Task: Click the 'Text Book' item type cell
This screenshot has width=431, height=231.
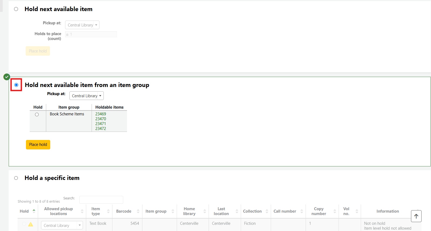Action: pyautogui.click(x=98, y=223)
